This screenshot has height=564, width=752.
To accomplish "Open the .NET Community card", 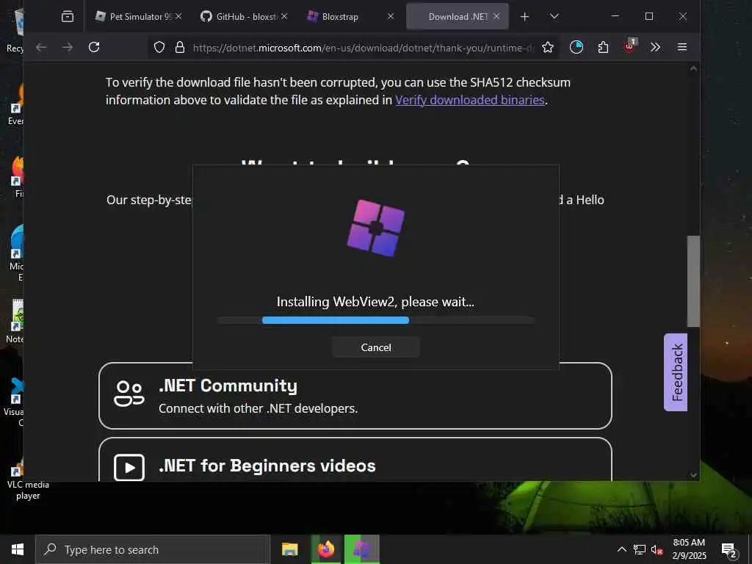I will click(x=355, y=396).
